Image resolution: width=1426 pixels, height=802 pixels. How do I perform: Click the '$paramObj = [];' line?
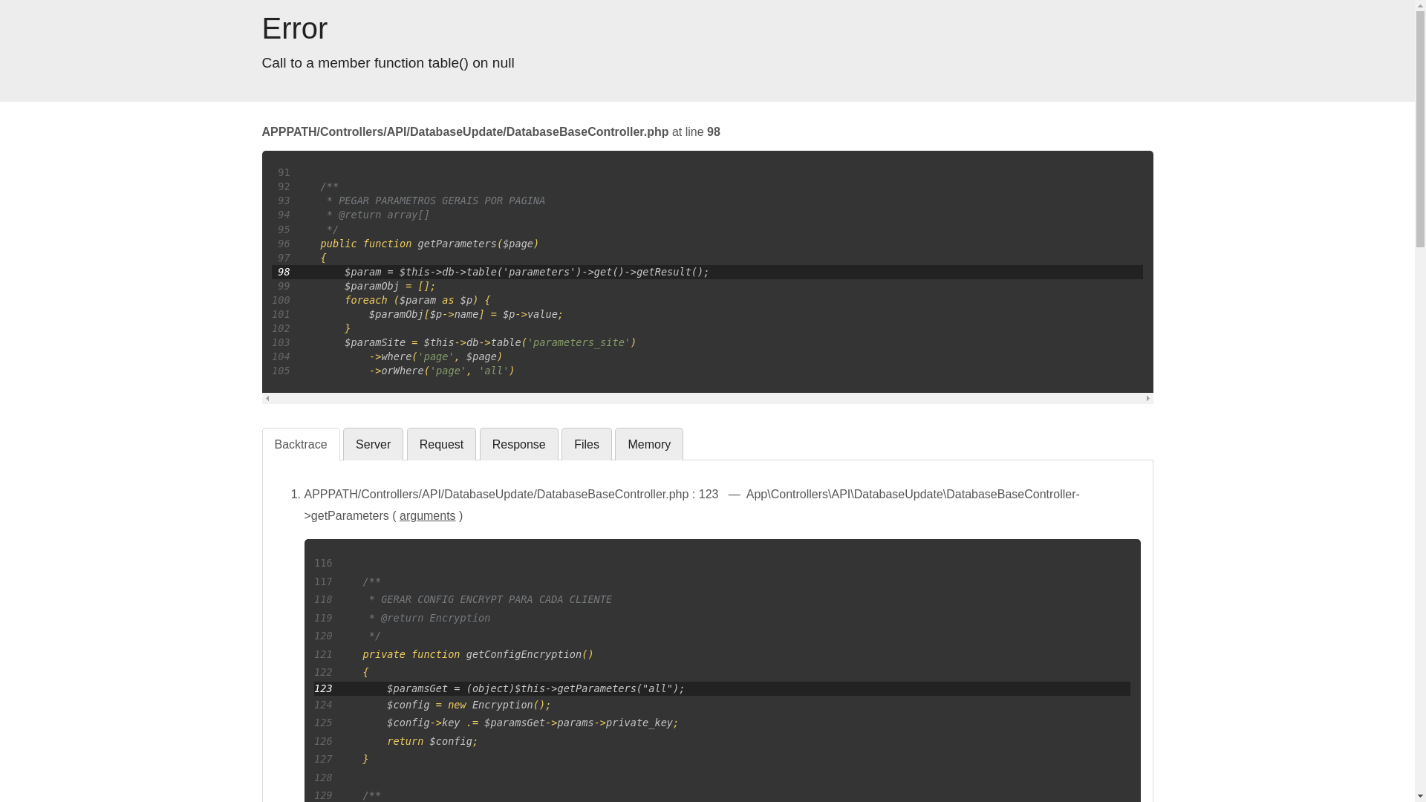coord(390,286)
